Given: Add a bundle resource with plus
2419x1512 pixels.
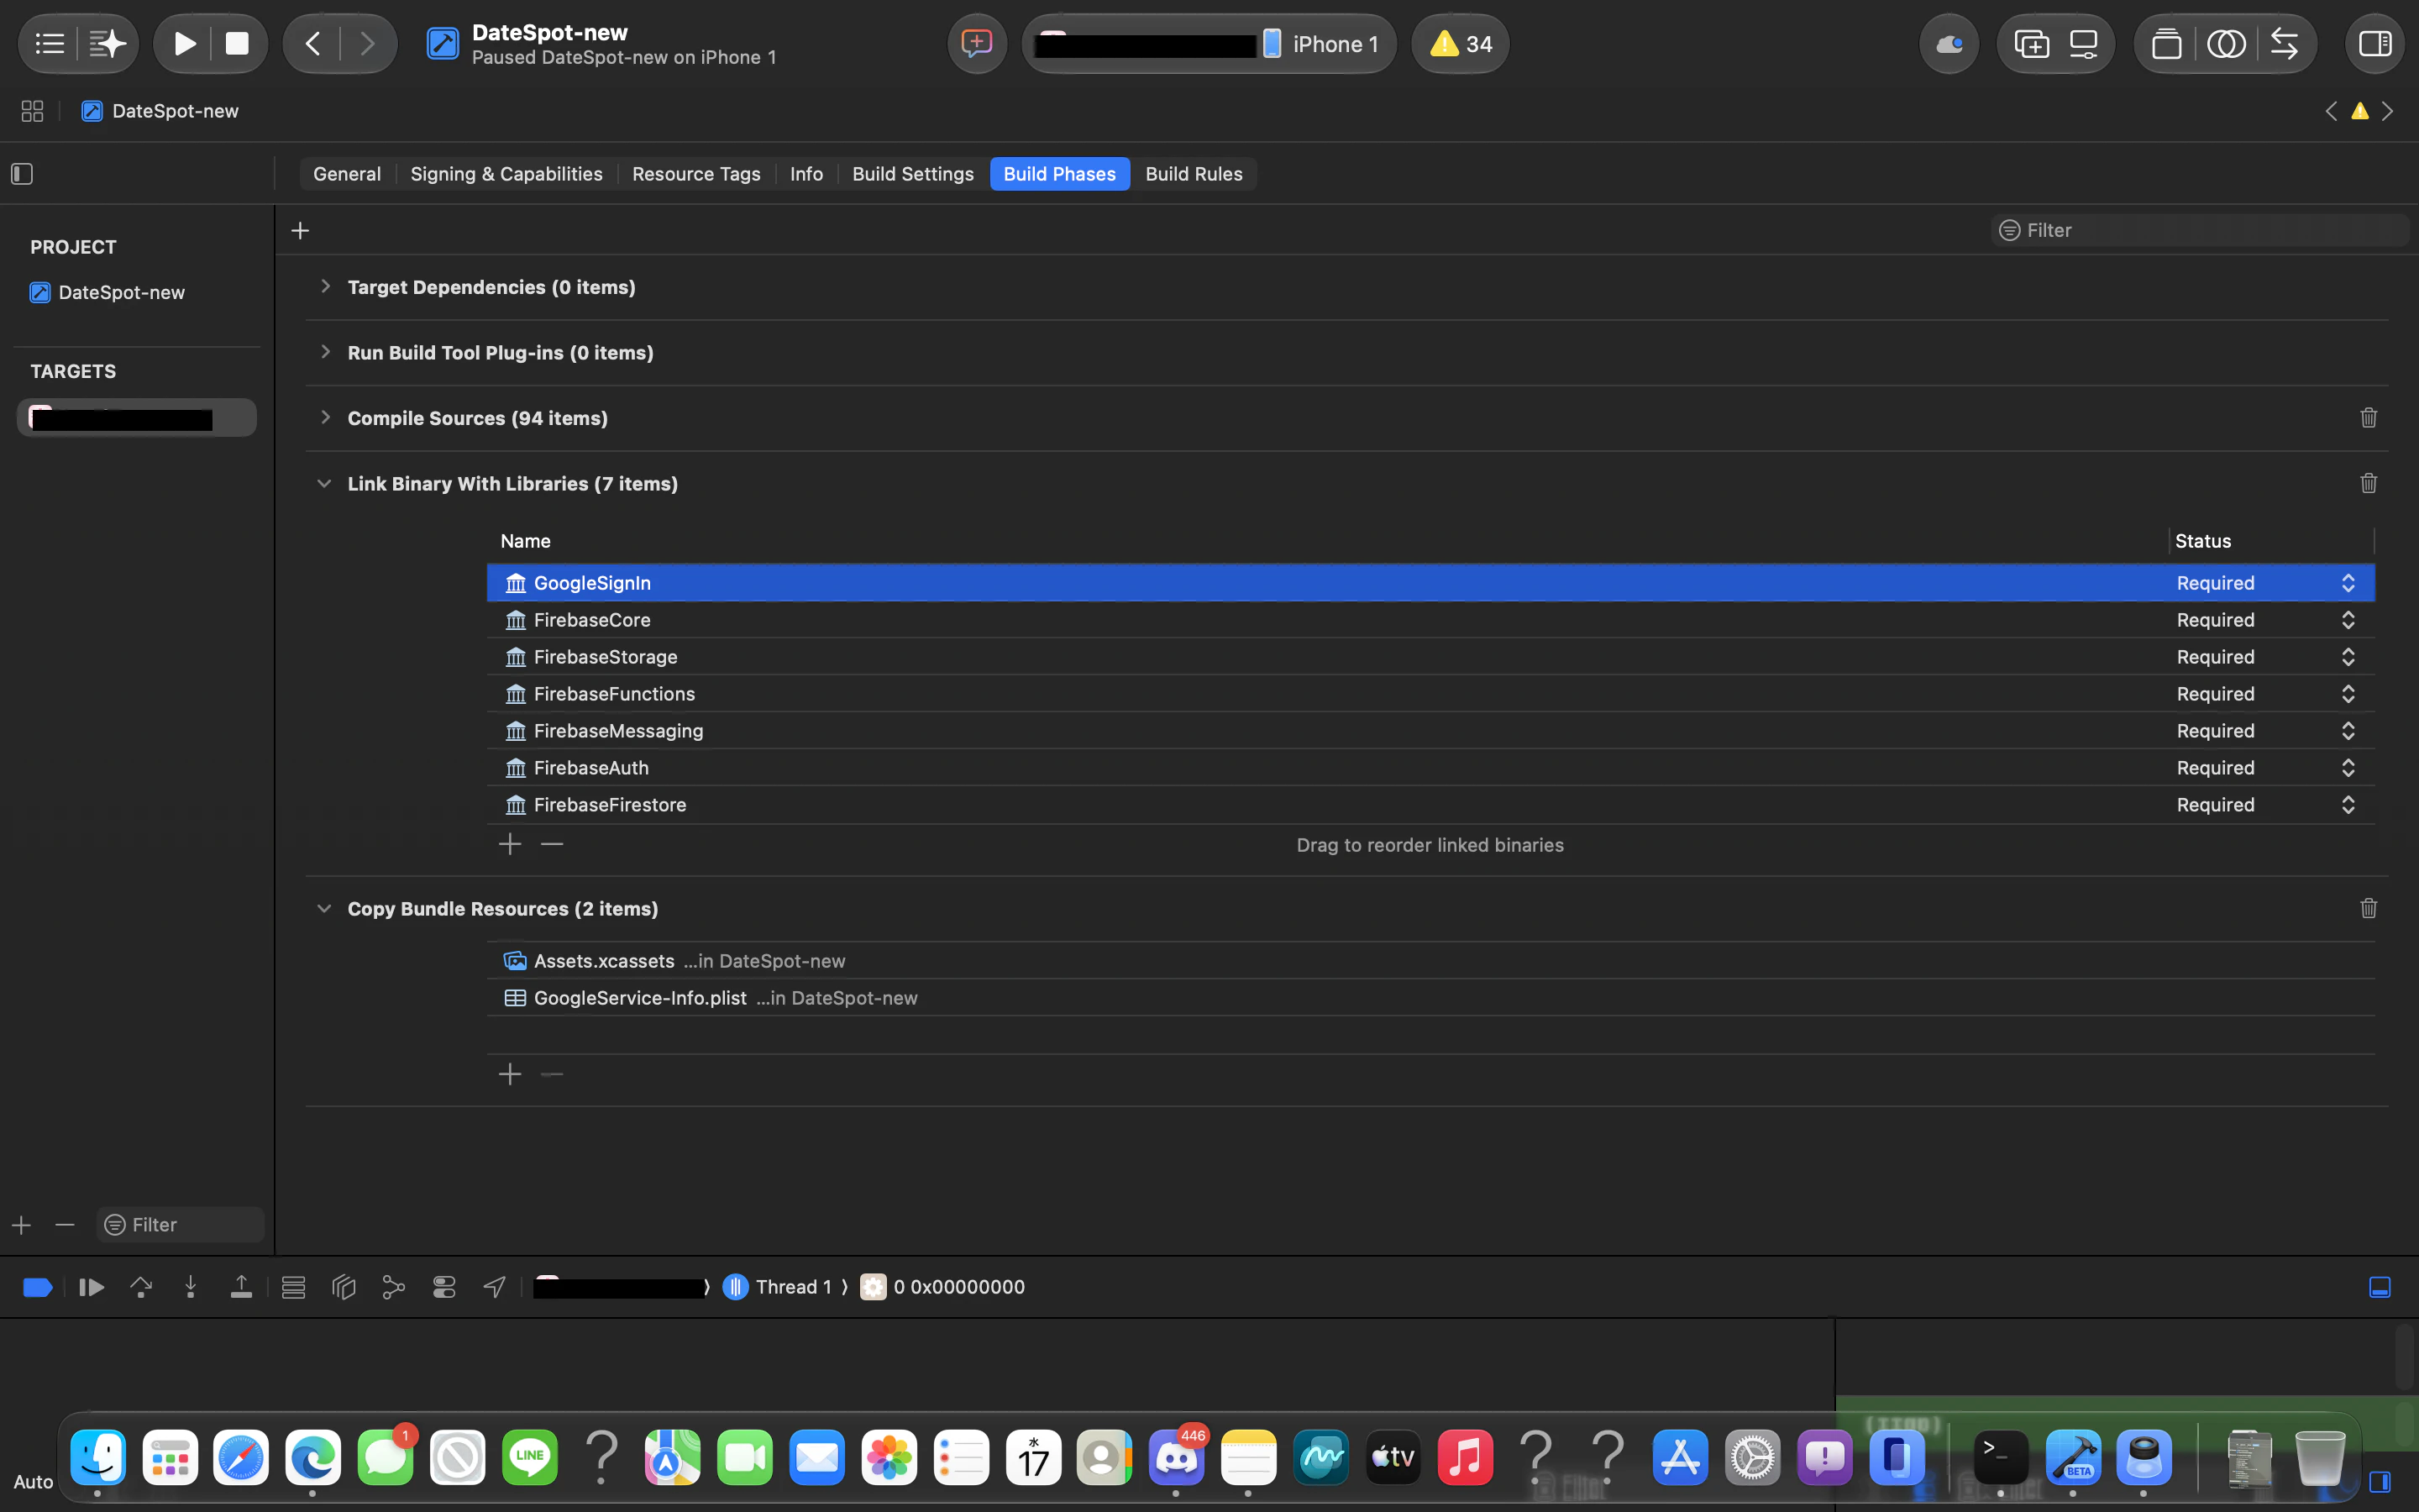Looking at the screenshot, I should (510, 1074).
